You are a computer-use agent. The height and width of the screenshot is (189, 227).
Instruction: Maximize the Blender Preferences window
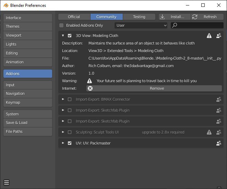click(x=203, y=5)
